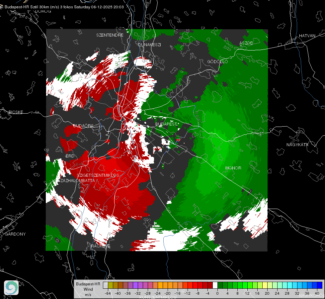
Task: Click the 0 legend value
Action: coord(217,293)
